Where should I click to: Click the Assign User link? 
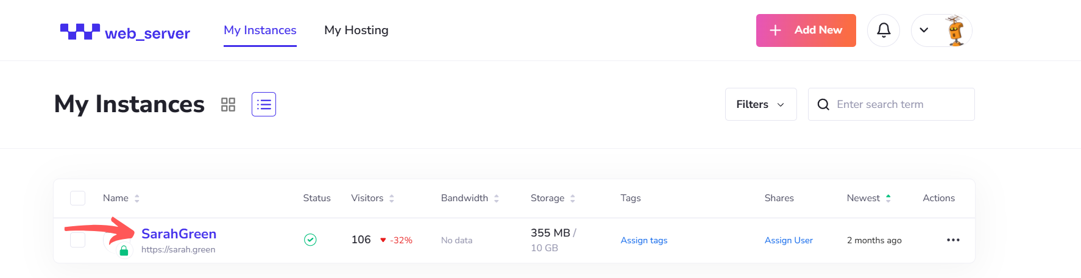[x=789, y=240]
